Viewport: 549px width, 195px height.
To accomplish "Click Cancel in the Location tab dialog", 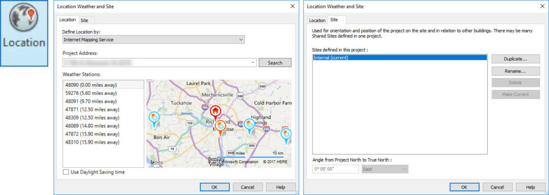I will point(248,187).
